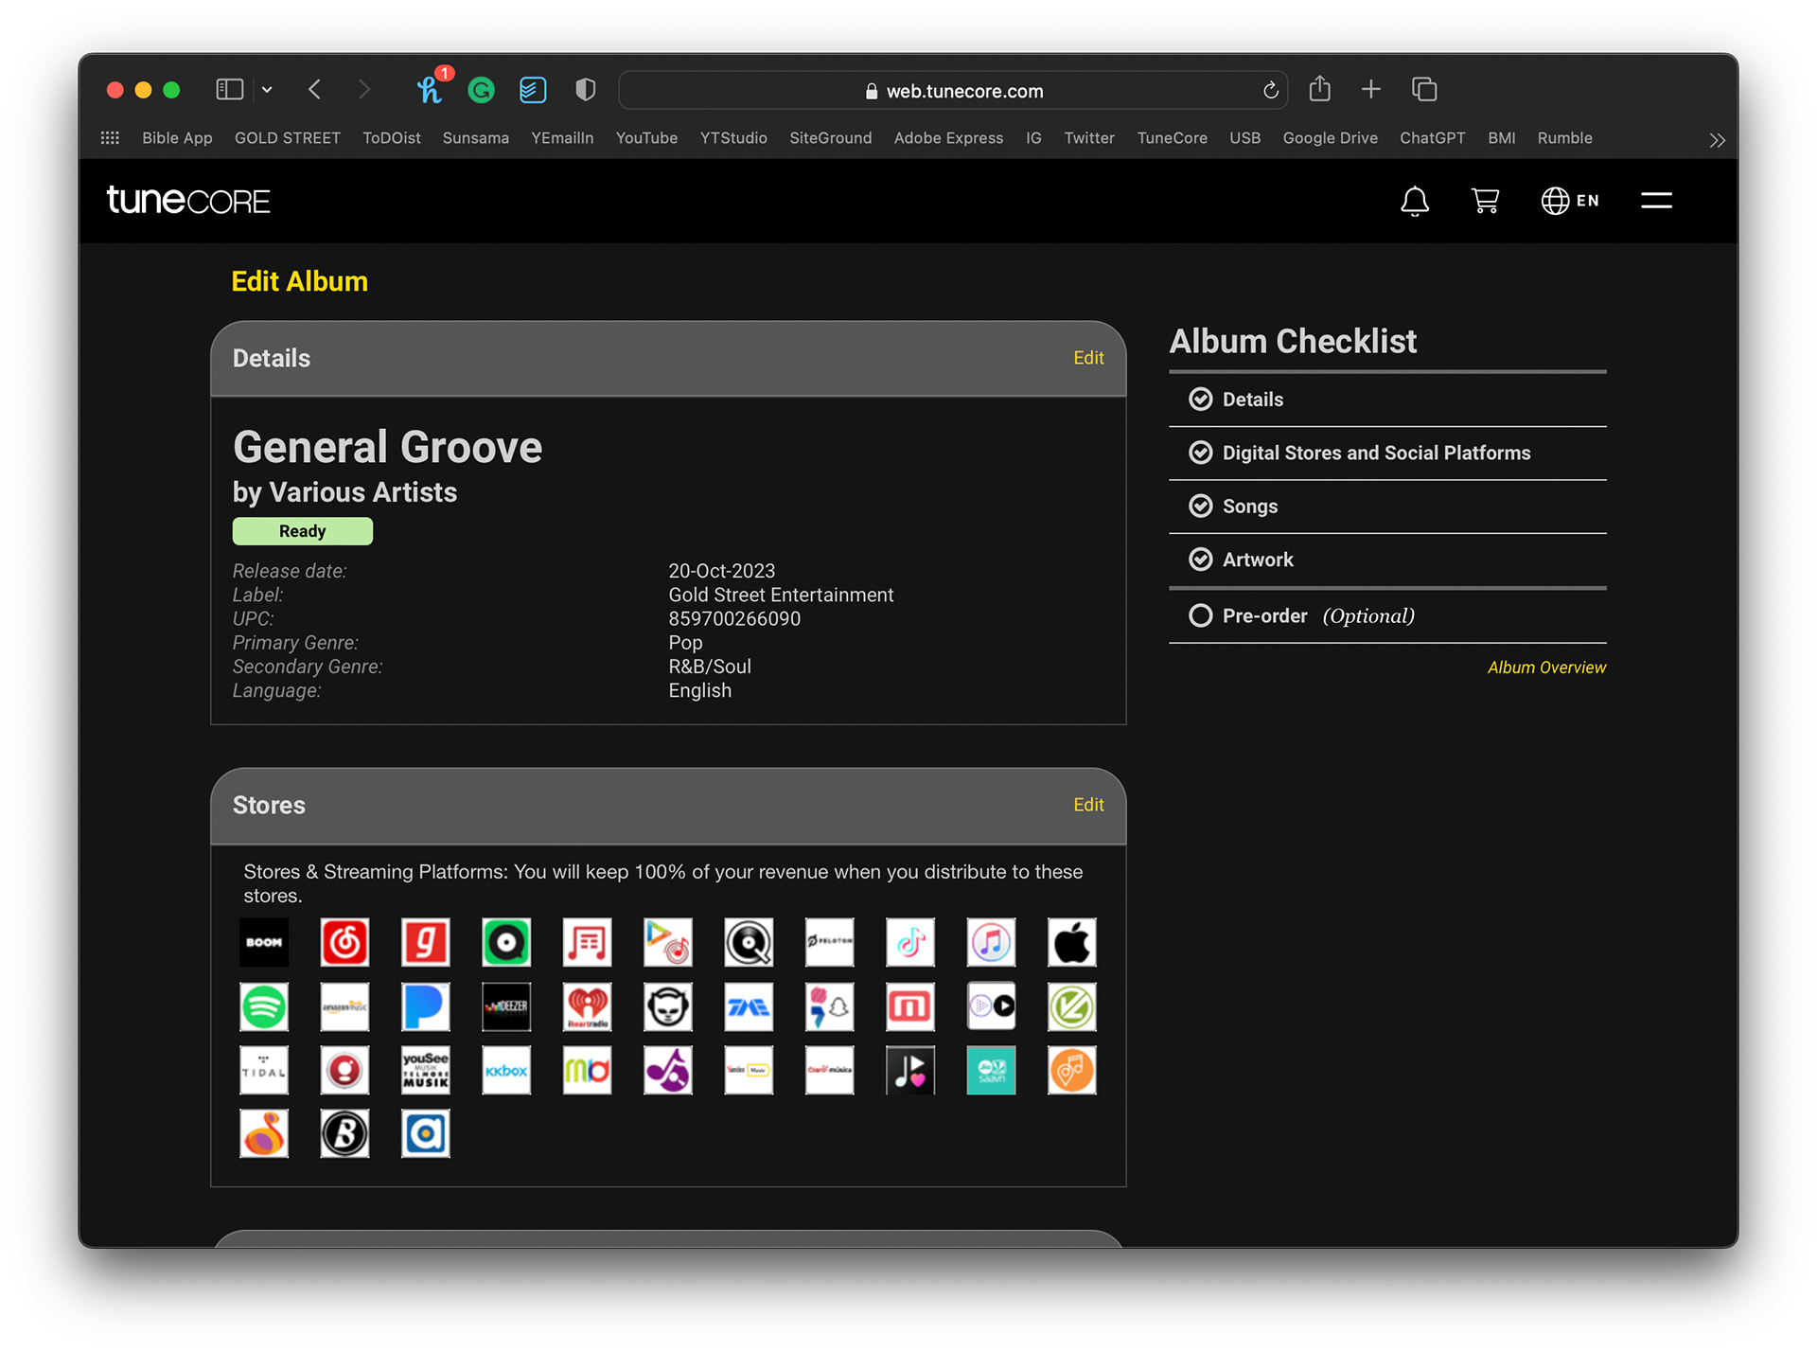Image resolution: width=1817 pixels, height=1352 pixels.
Task: Click the Grammarly extension icon
Action: point(482,90)
